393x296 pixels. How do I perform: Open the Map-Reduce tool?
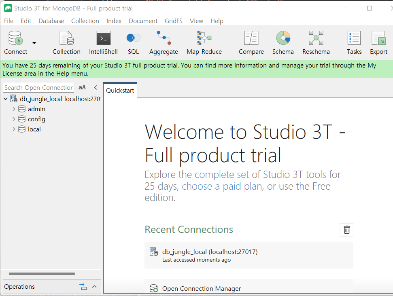click(204, 42)
